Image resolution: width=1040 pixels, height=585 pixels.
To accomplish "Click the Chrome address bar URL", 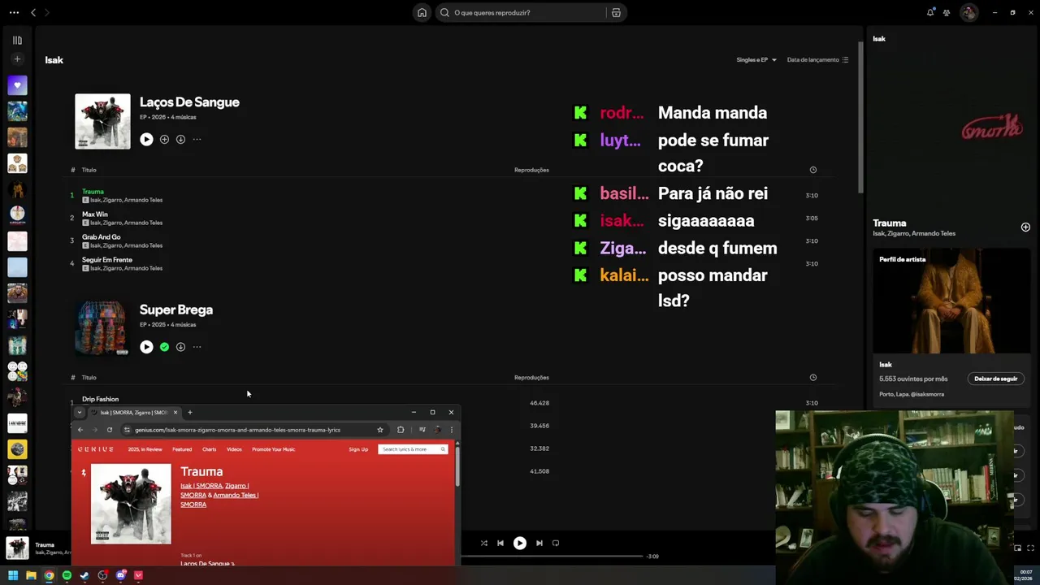I will 238,430.
